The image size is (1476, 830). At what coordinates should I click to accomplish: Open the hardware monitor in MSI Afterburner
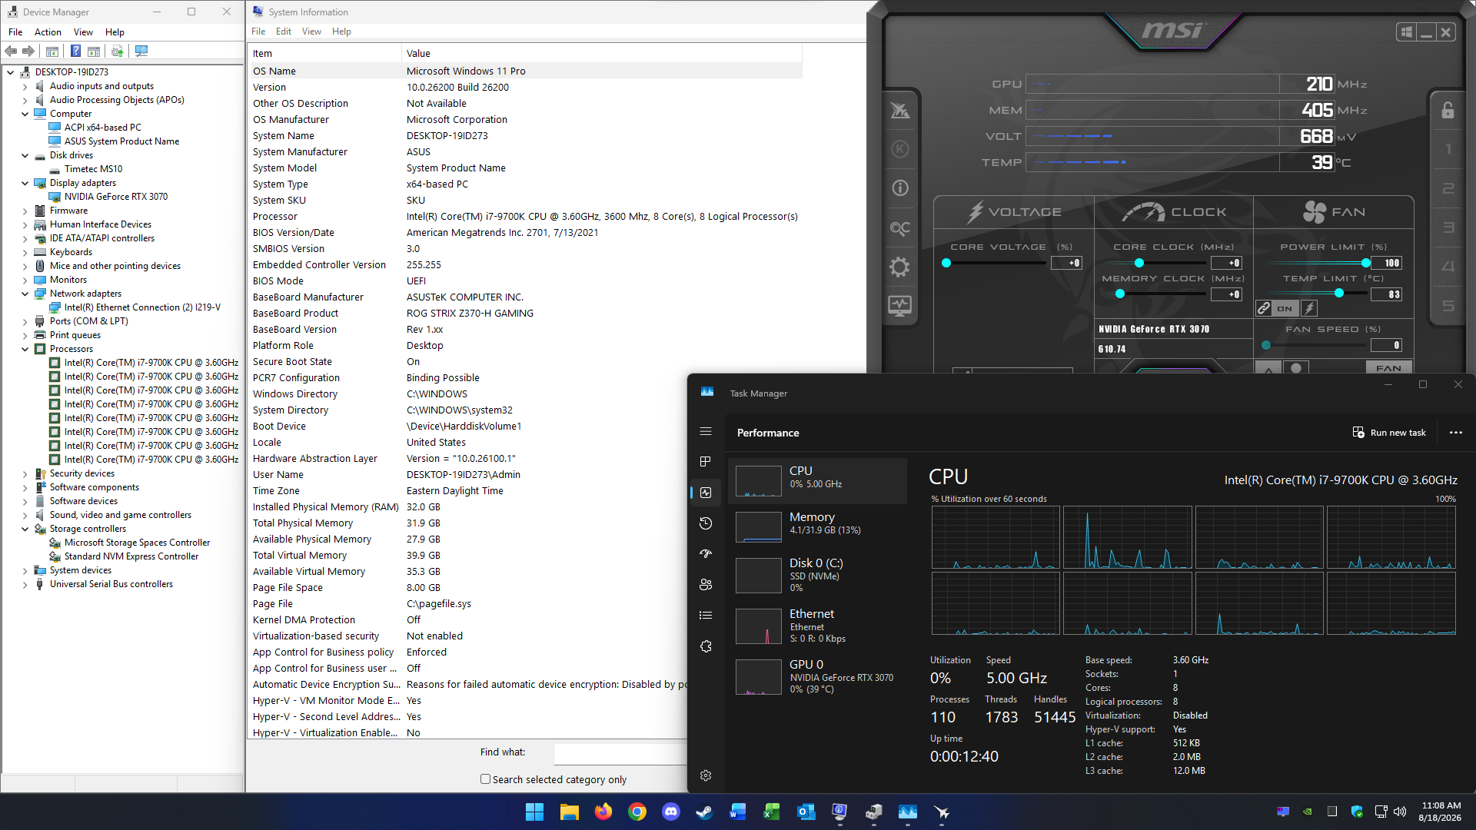[x=900, y=306]
